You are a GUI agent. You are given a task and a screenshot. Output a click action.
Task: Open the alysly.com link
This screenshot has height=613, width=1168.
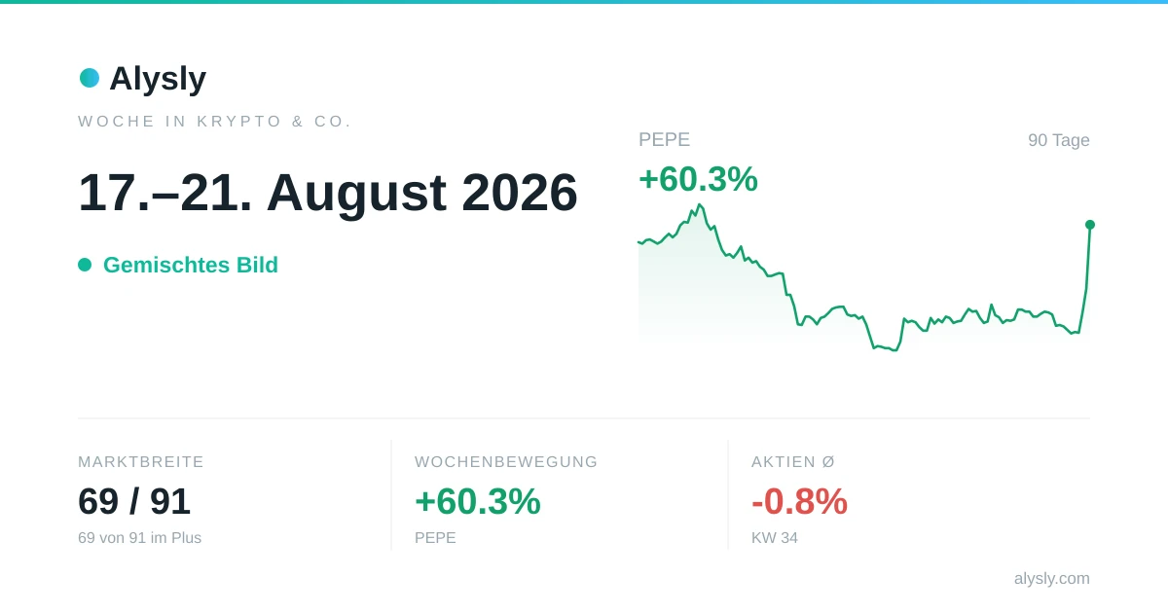tap(1051, 578)
